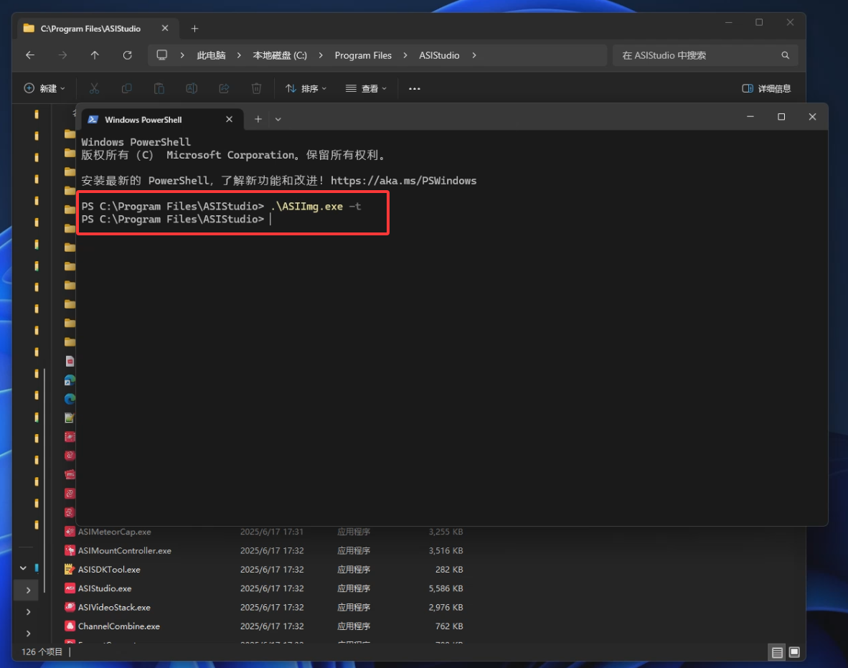Select the ASISDKTool.exe file icon
Screen dimensions: 848x668
(70, 570)
